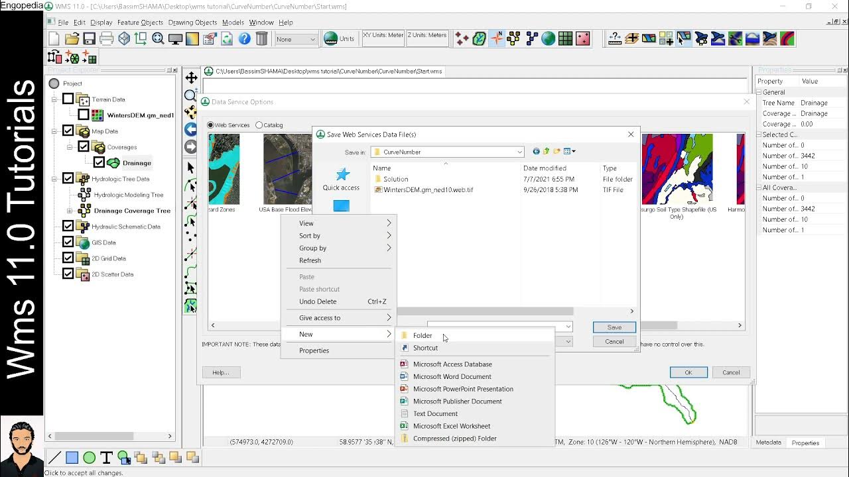Screen dimensions: 849x477
Task: Uncheck the GIS Data checkbox
Action: point(68,242)
